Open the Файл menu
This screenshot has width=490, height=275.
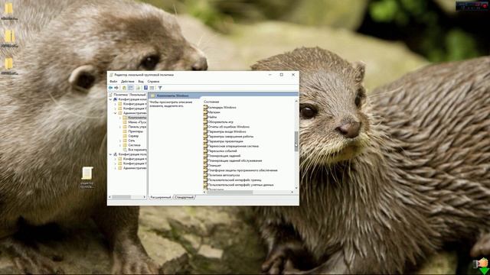(x=113, y=82)
